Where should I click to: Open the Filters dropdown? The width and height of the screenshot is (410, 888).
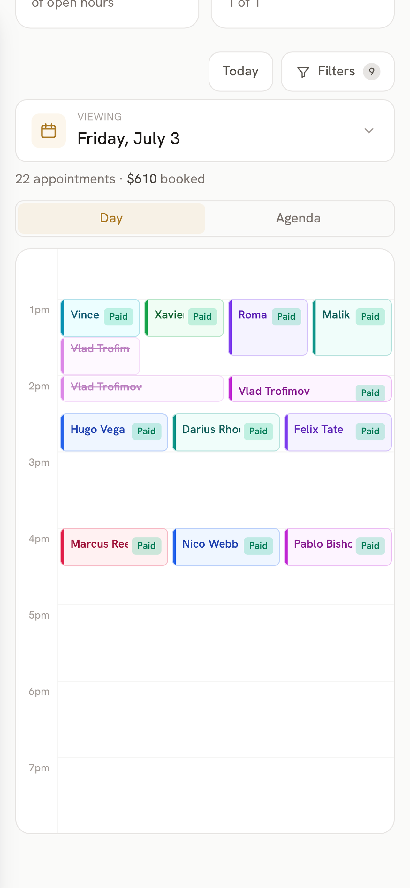tap(338, 72)
